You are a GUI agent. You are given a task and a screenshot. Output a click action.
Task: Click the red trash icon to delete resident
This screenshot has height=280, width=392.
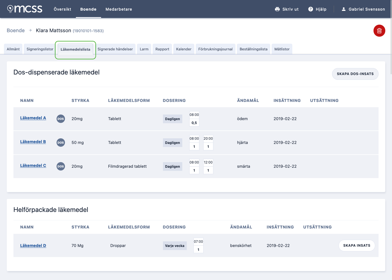pos(379,31)
